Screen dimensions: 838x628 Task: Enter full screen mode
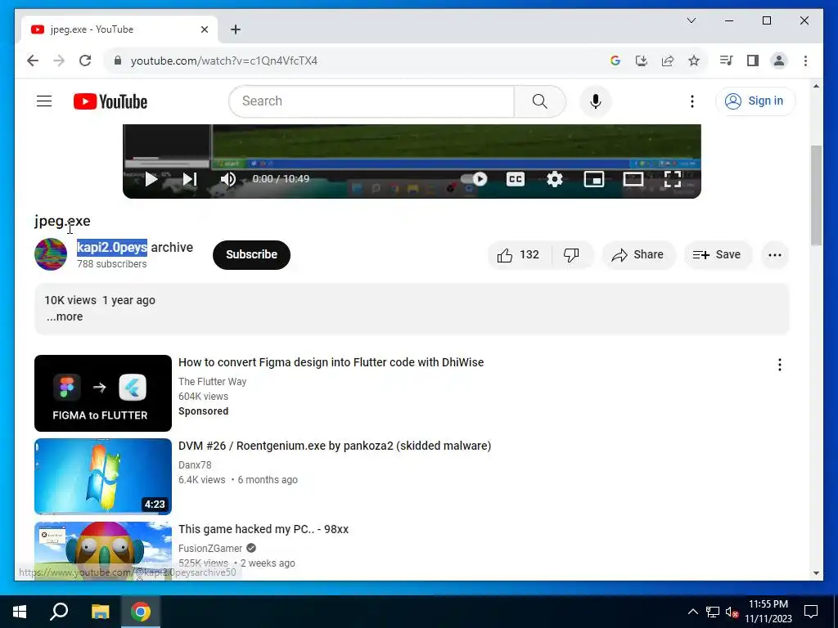coord(673,179)
